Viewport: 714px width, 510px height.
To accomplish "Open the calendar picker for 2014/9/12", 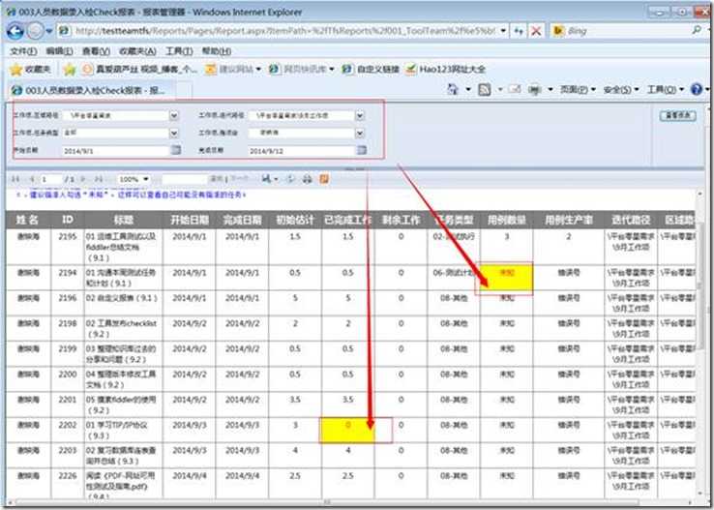I will pyautogui.click(x=361, y=150).
